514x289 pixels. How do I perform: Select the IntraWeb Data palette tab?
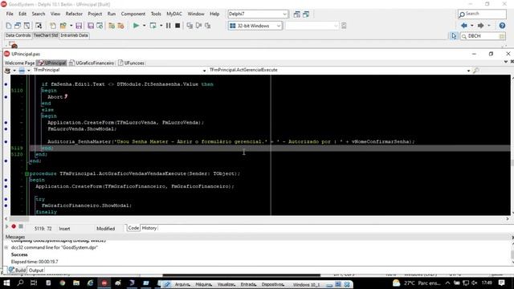coord(74,35)
